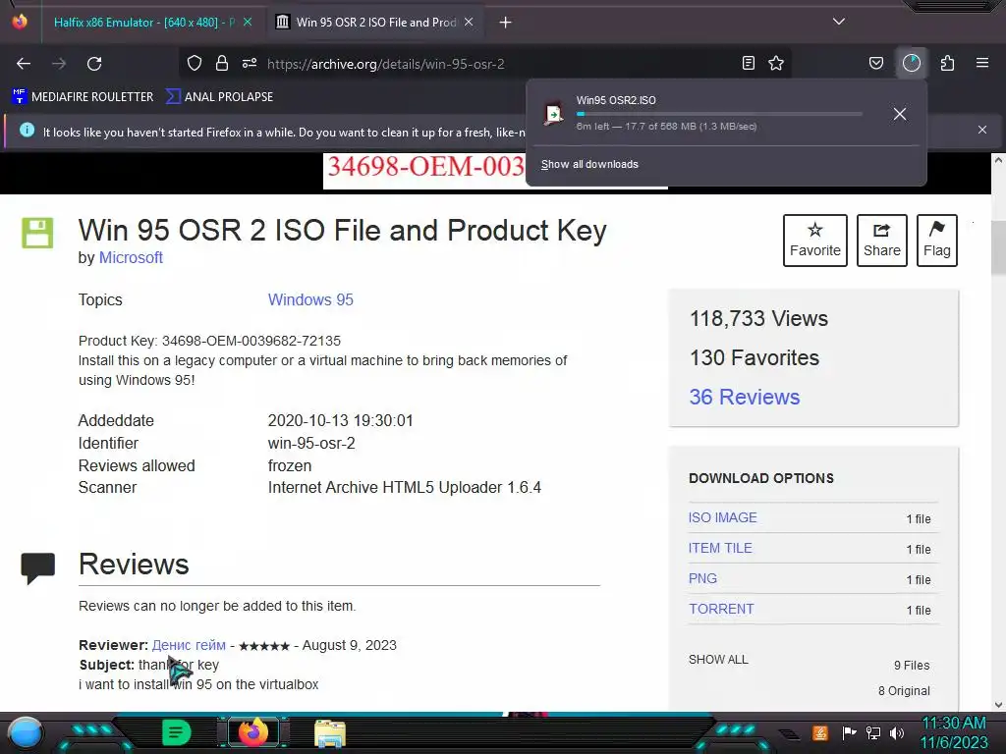This screenshot has width=1006, height=754.
Task: Click the 118,733 Views text
Action: [758, 319]
